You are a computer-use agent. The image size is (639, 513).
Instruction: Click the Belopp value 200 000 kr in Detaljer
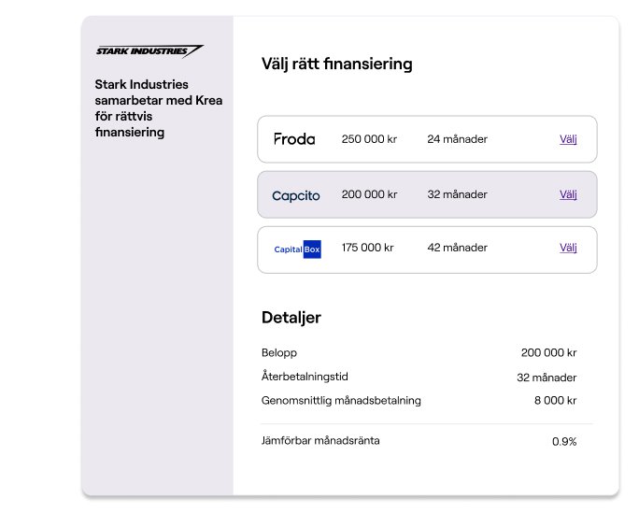pyautogui.click(x=548, y=353)
